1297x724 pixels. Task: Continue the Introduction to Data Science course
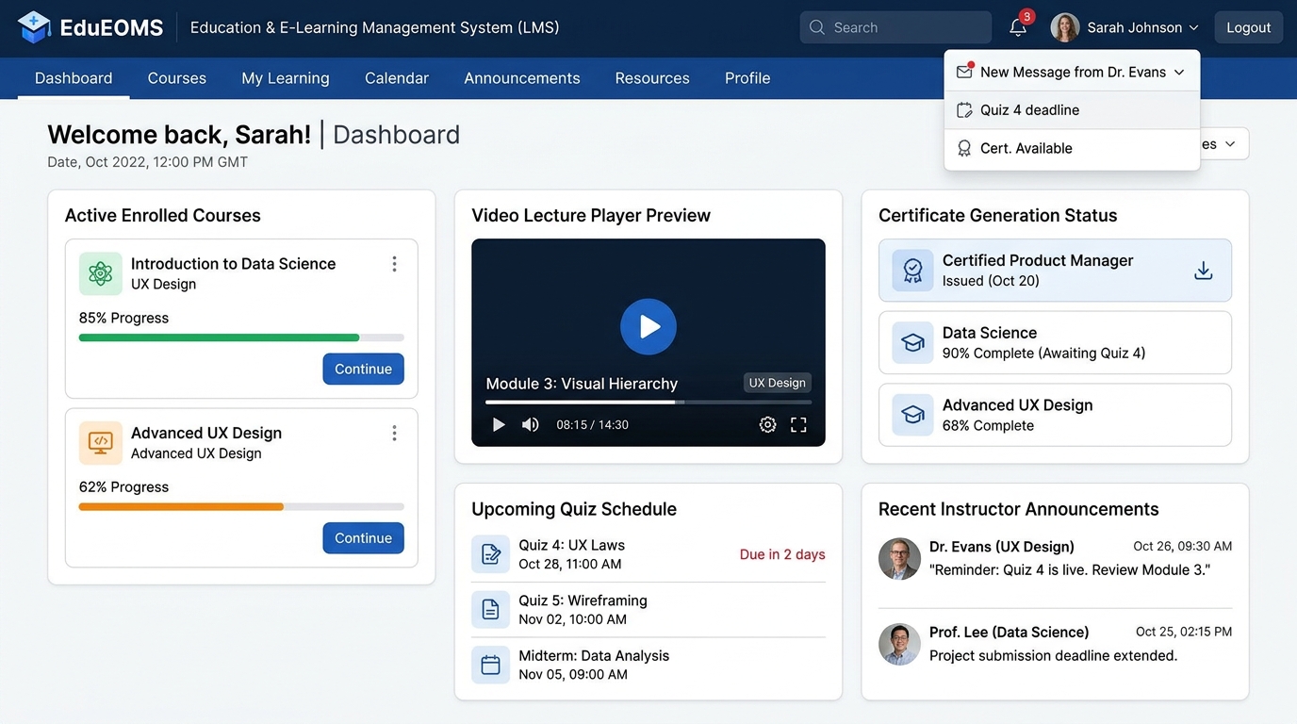(363, 369)
